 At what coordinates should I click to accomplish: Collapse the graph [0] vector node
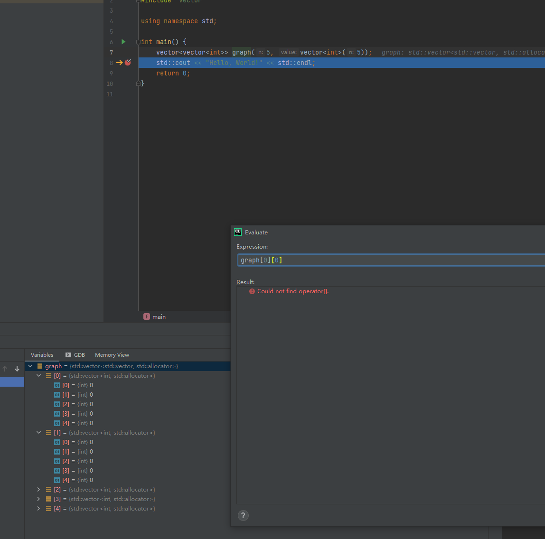[x=38, y=375]
